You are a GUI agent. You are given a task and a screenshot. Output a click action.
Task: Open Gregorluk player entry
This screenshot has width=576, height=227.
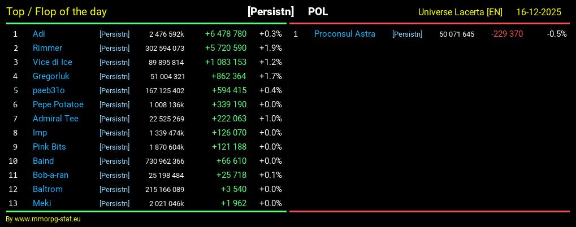click(x=51, y=76)
